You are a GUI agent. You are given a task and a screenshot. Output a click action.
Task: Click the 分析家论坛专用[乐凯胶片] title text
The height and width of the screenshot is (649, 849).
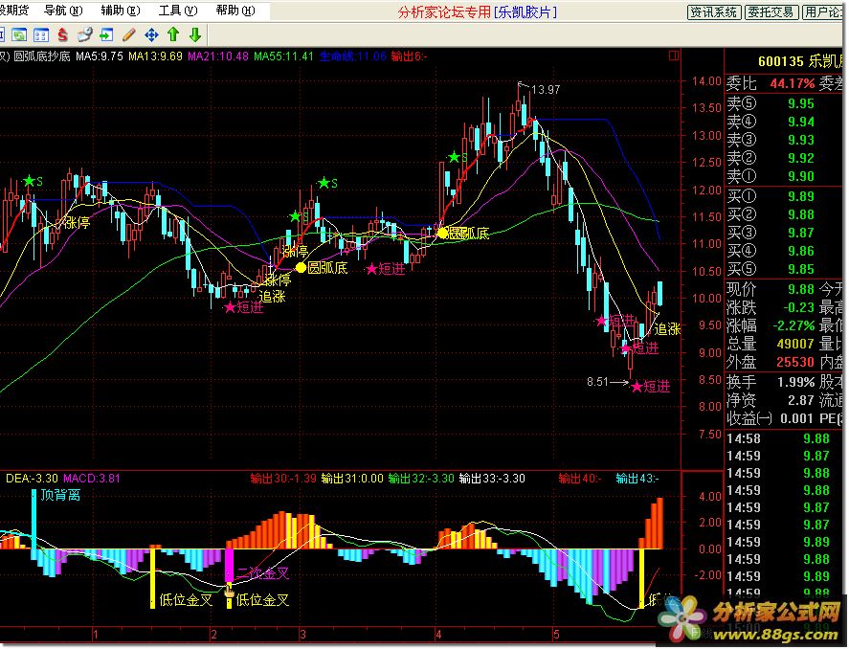point(477,11)
